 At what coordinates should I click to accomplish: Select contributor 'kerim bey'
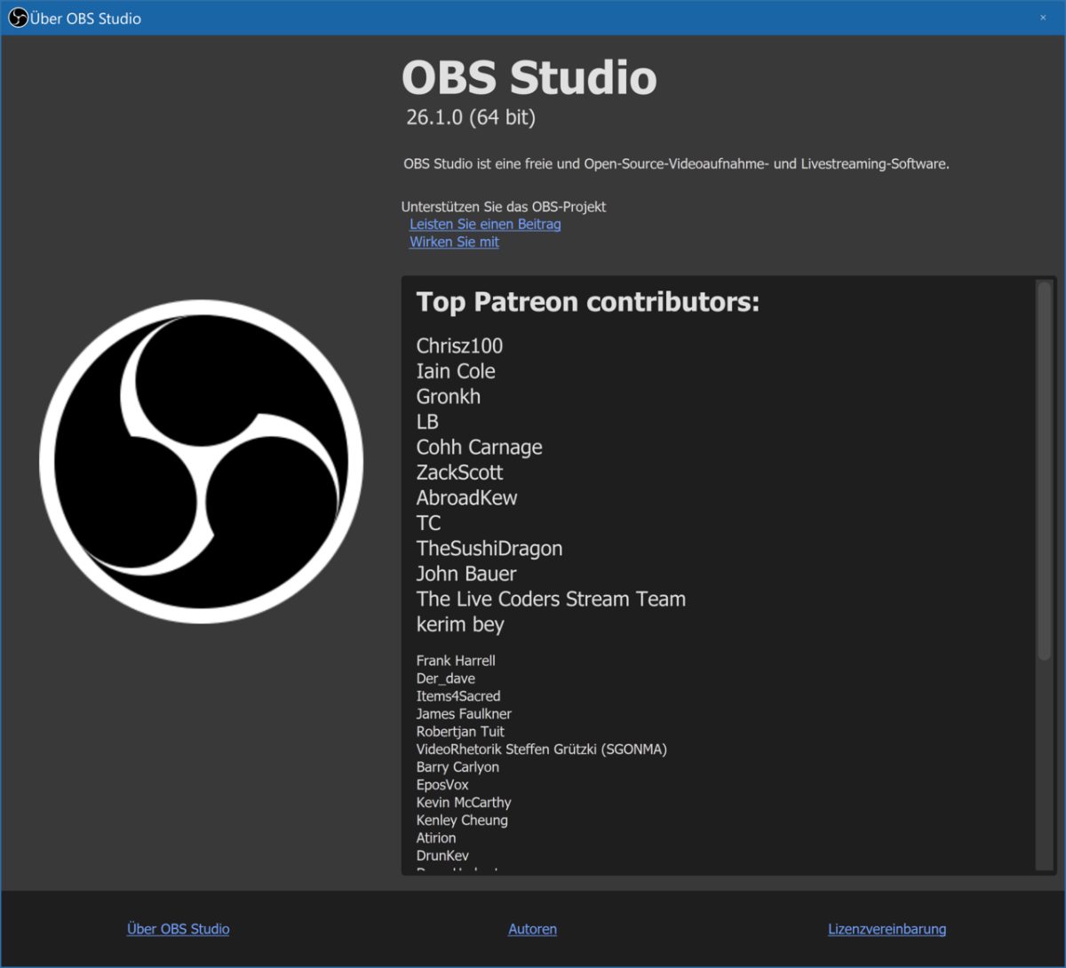click(x=460, y=625)
